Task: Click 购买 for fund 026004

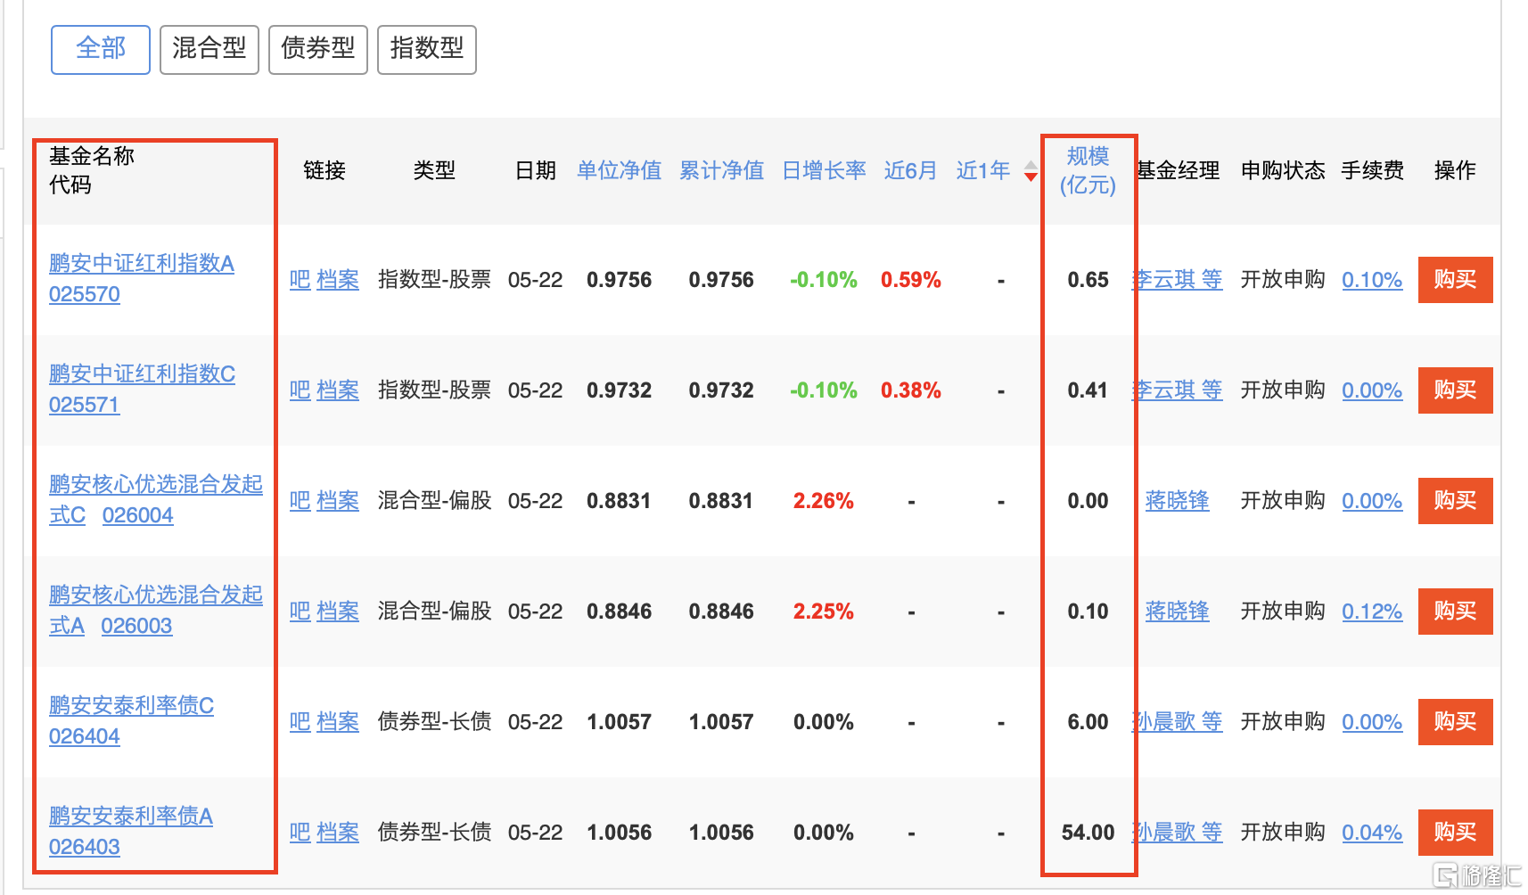Action: [1456, 501]
